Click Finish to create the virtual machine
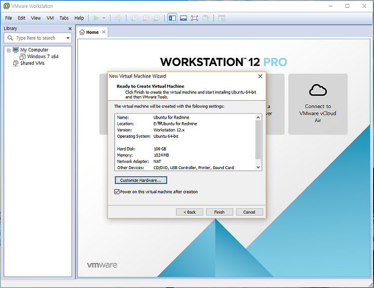 [x=219, y=212]
